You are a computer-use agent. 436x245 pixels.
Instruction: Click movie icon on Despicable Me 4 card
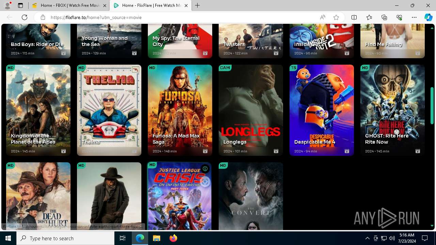(347, 151)
